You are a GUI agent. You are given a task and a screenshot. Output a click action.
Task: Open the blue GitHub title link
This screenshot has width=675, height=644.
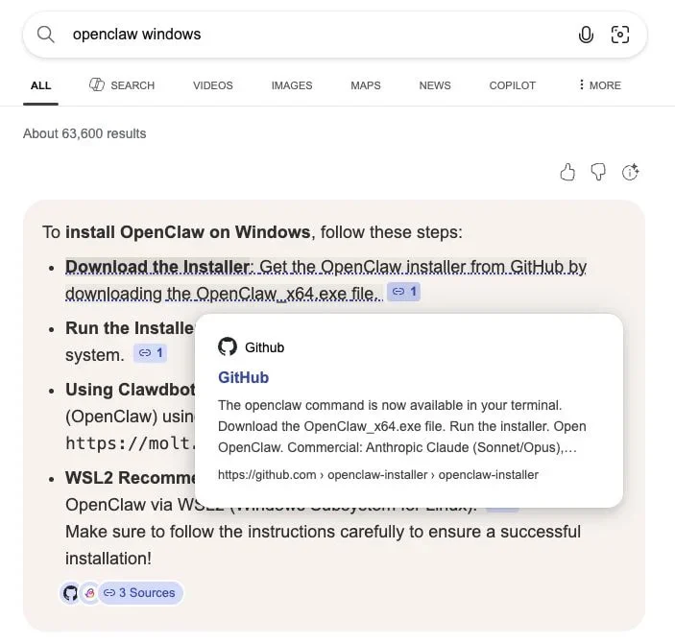pyautogui.click(x=243, y=377)
